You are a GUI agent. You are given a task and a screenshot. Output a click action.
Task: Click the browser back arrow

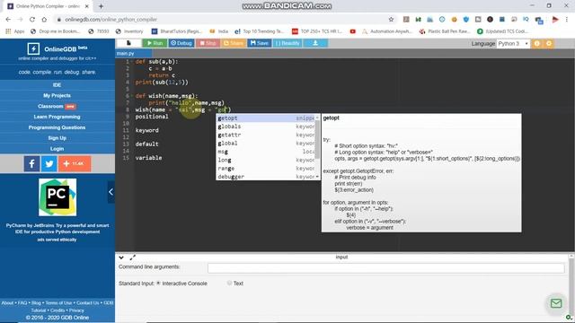click(8, 20)
